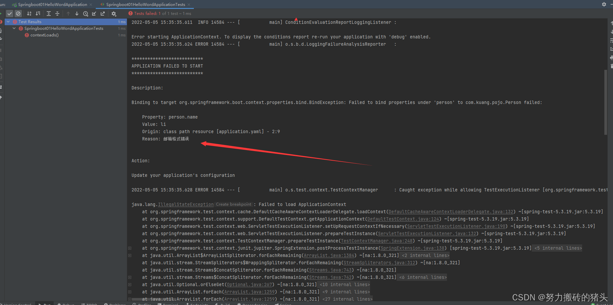Click the console vertical scrollbar thumb

606,102
